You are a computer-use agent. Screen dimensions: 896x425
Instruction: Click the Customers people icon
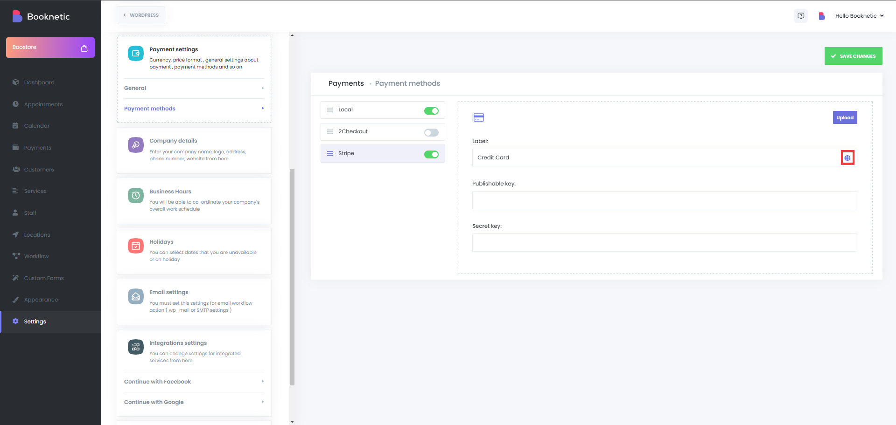pyautogui.click(x=16, y=169)
